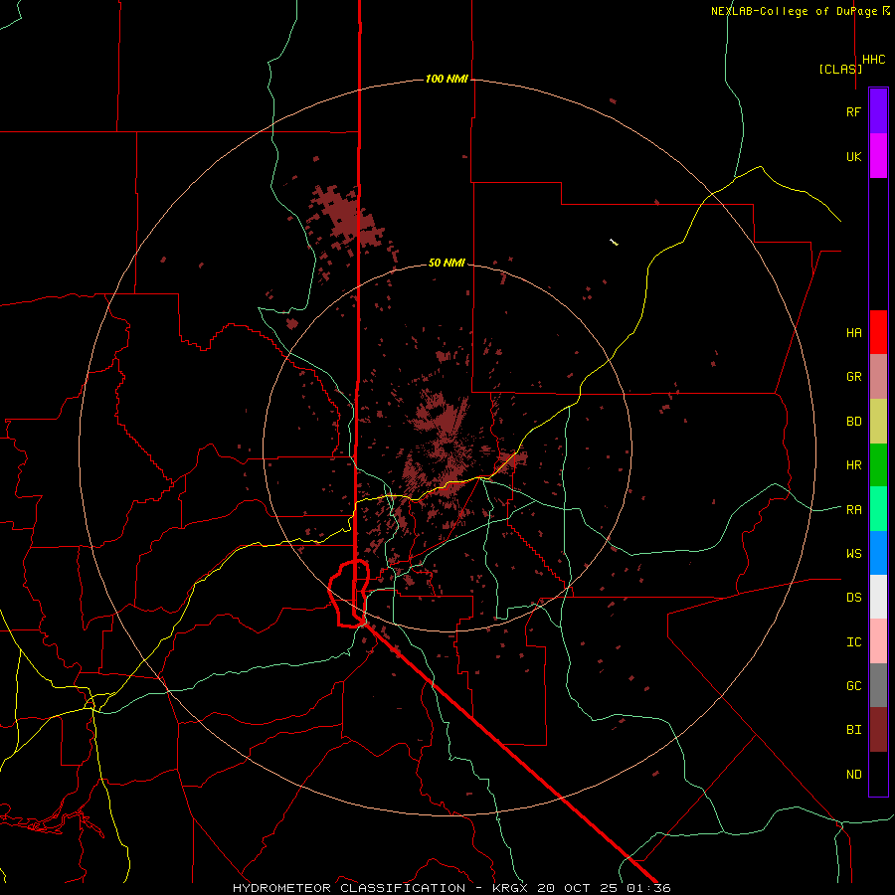
Task: Click the HR green legend swatch
Action: 878,465
